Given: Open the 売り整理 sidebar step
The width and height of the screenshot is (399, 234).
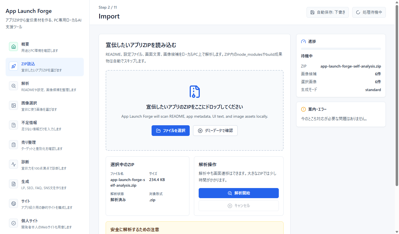Looking at the screenshot, I should click(x=45, y=145).
